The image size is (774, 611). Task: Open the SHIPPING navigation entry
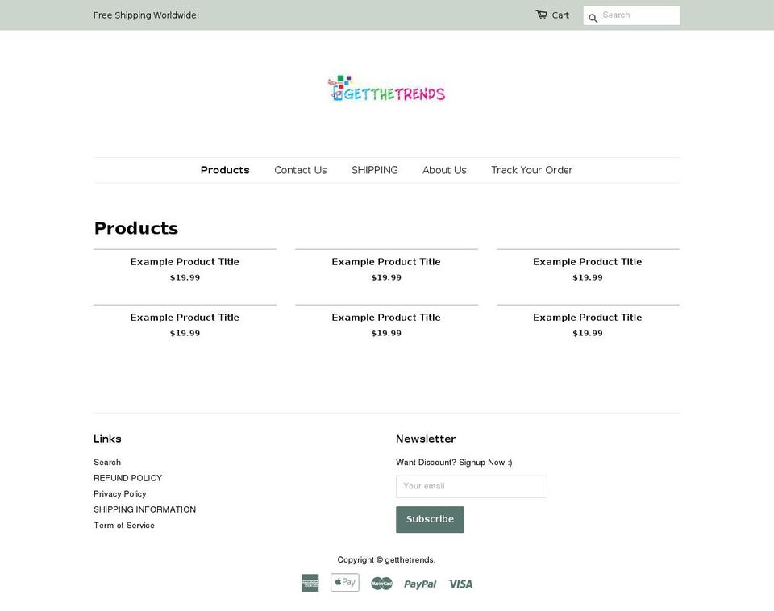pyautogui.click(x=374, y=170)
